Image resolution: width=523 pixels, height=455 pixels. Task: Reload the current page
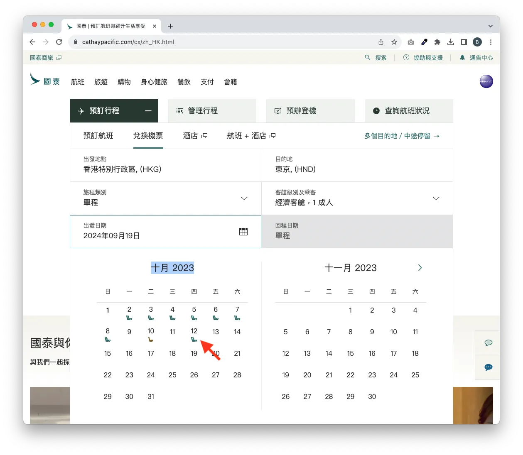[59, 42]
